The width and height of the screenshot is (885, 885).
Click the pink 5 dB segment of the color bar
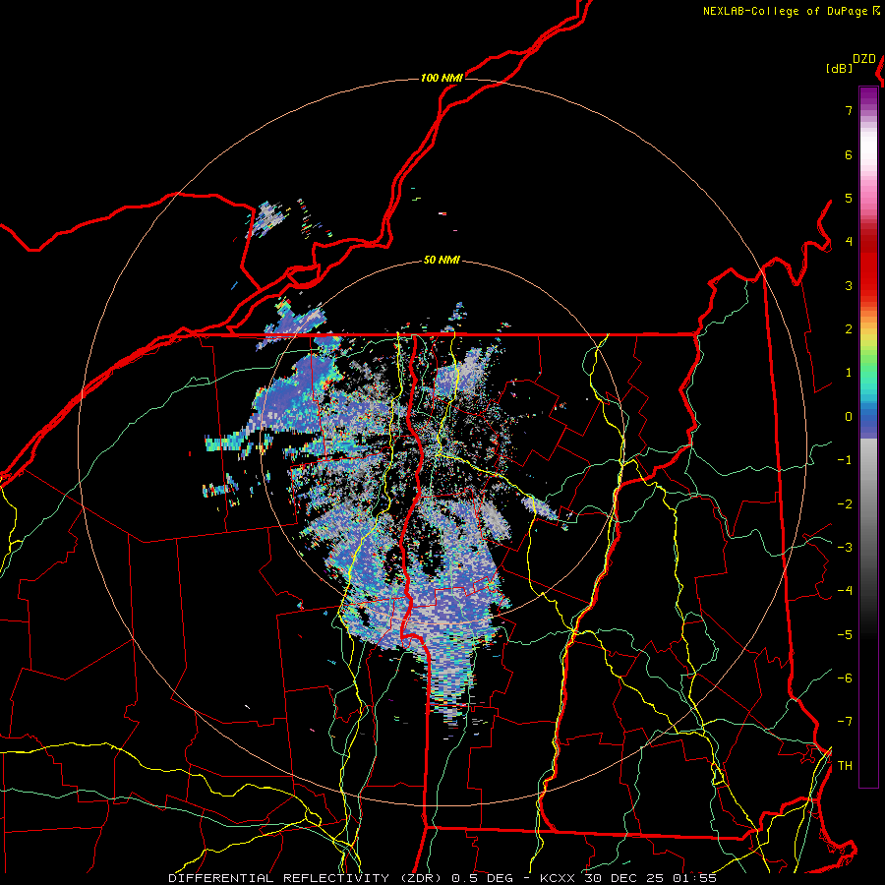coord(868,198)
